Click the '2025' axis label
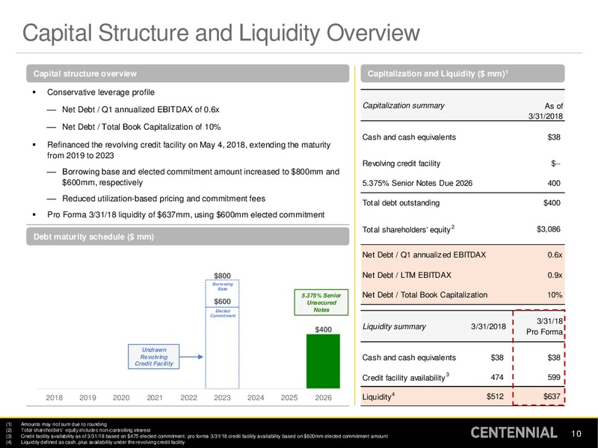598x448 pixels. point(289,398)
